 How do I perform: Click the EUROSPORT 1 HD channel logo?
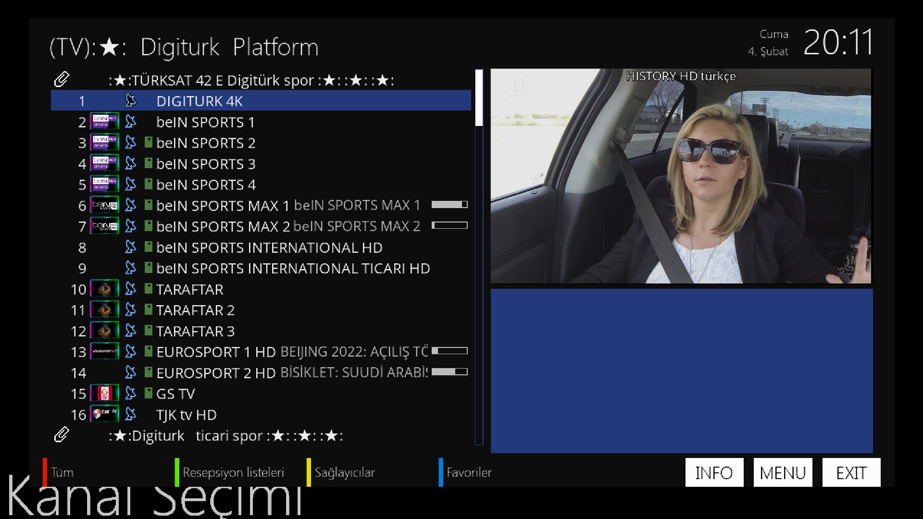[x=104, y=352]
